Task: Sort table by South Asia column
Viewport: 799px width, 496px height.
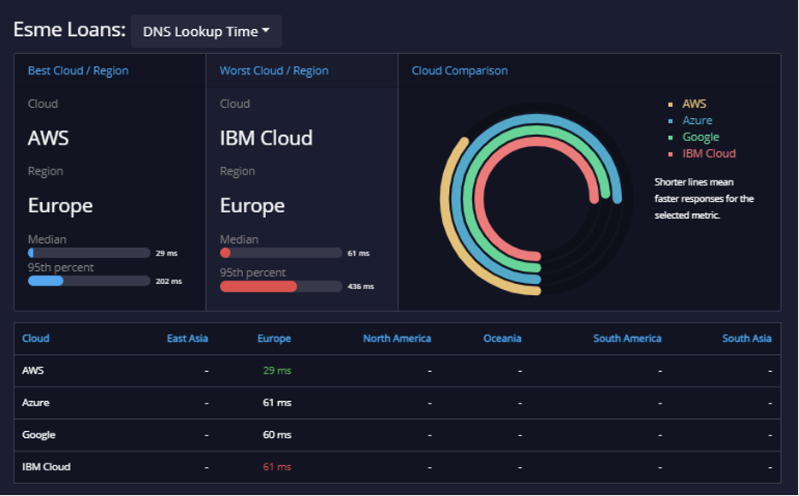Action: [747, 339]
